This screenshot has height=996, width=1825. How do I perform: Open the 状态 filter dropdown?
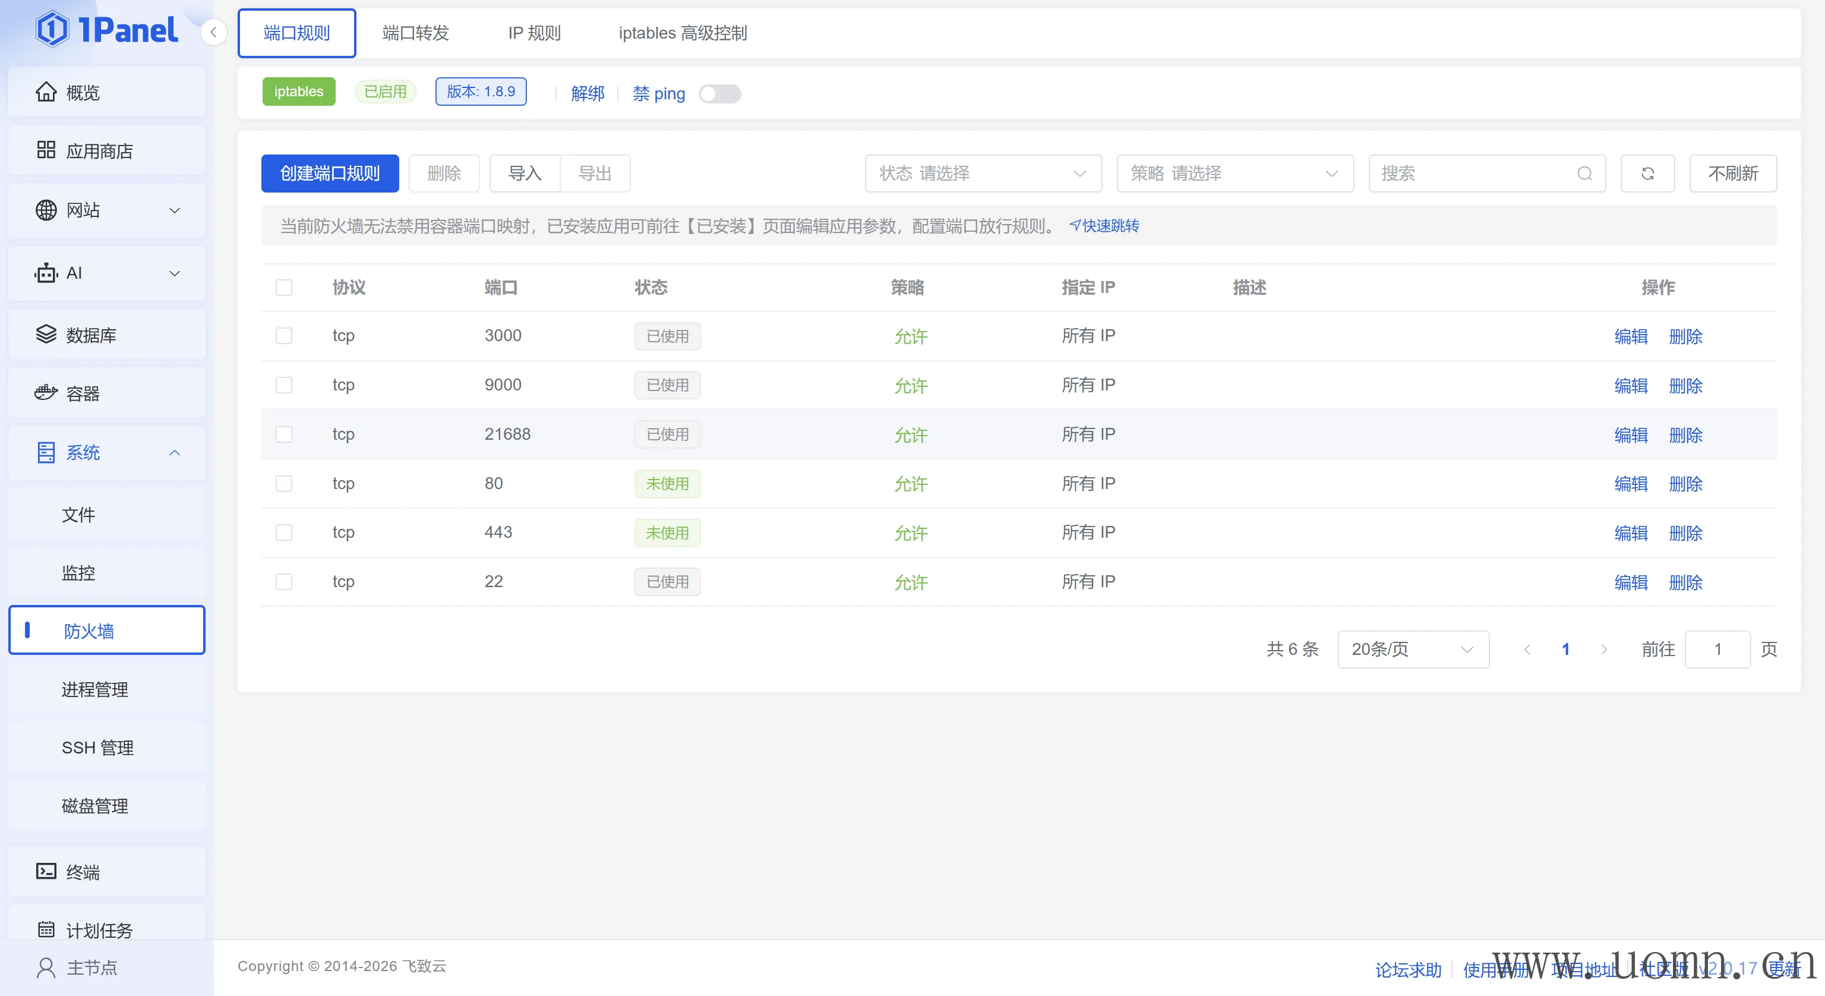[x=983, y=174]
